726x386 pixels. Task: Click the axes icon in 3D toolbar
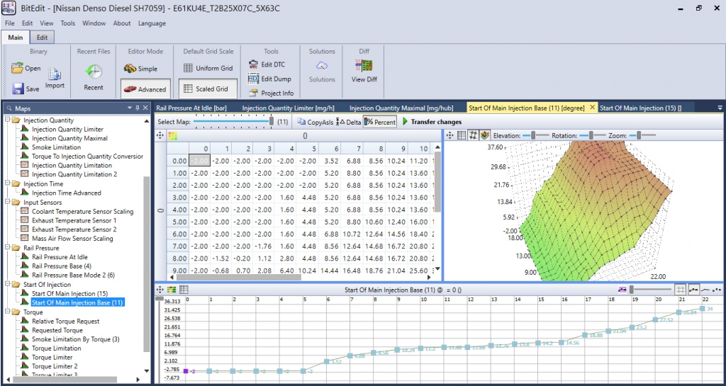click(x=473, y=135)
